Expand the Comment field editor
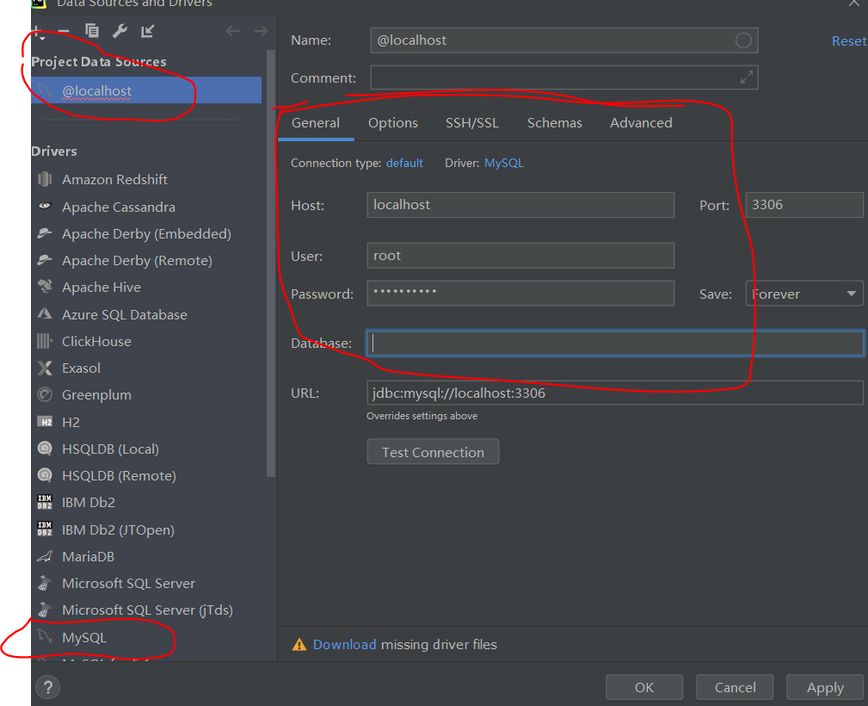 coord(746,77)
